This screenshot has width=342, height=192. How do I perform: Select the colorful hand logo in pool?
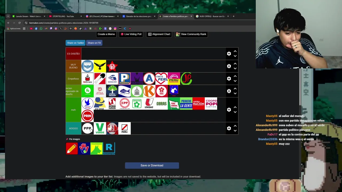pos(84,149)
